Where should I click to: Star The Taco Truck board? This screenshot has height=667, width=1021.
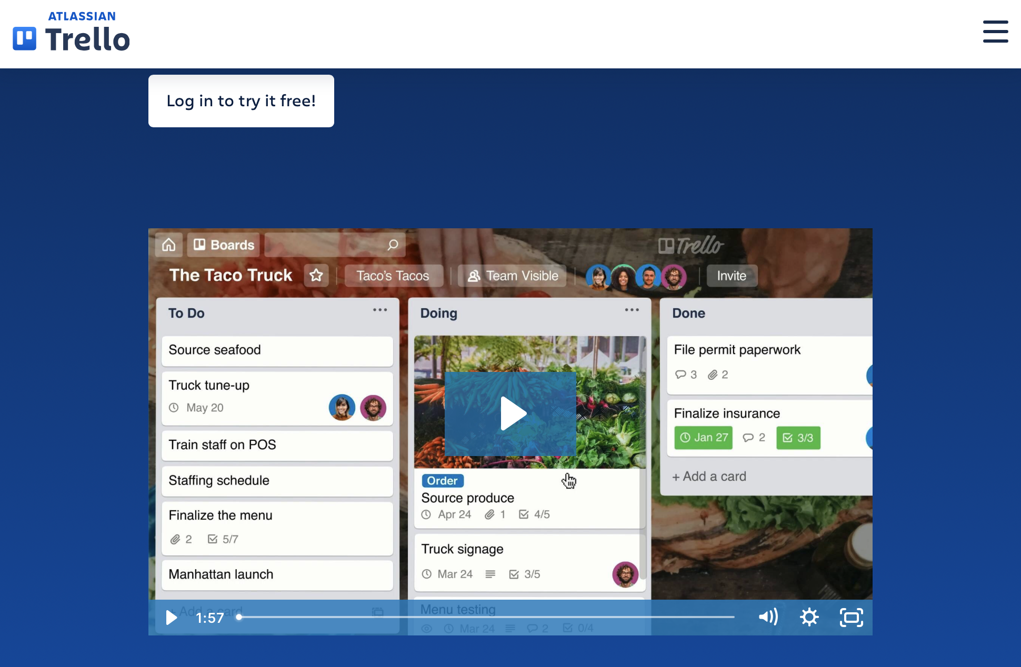(x=316, y=276)
